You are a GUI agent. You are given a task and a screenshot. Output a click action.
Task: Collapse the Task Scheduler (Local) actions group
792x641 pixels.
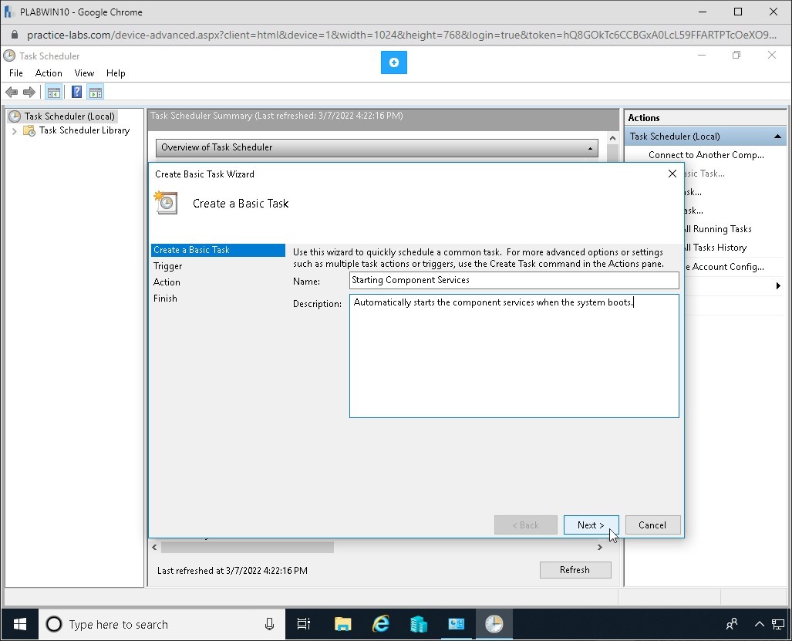click(777, 137)
